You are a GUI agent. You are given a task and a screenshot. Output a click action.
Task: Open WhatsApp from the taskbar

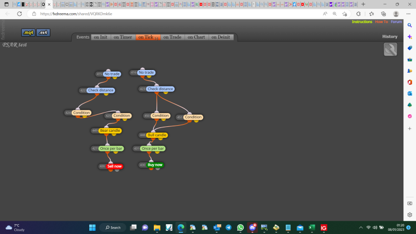pyautogui.click(x=240, y=227)
